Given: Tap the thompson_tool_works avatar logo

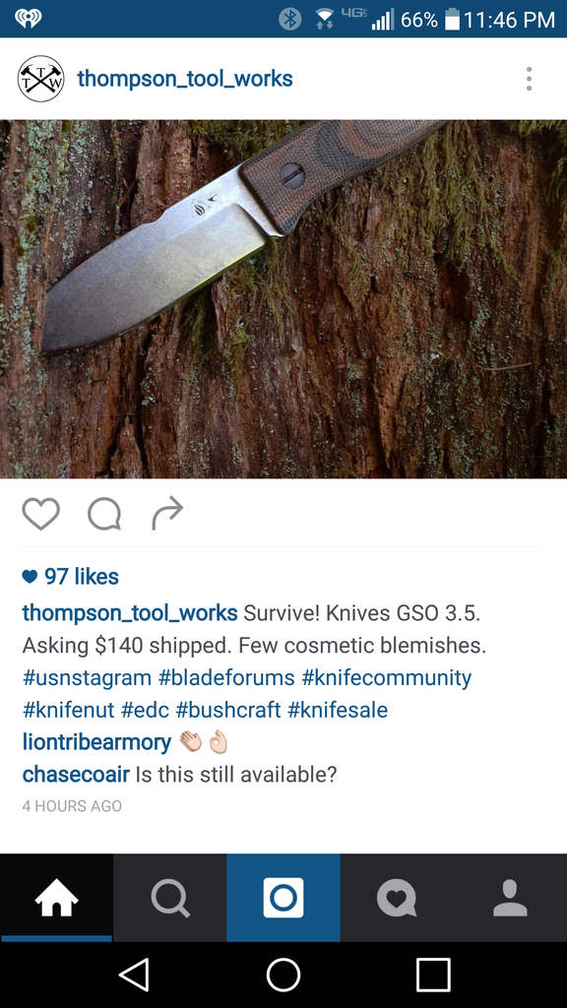Looking at the screenshot, I should [x=40, y=79].
